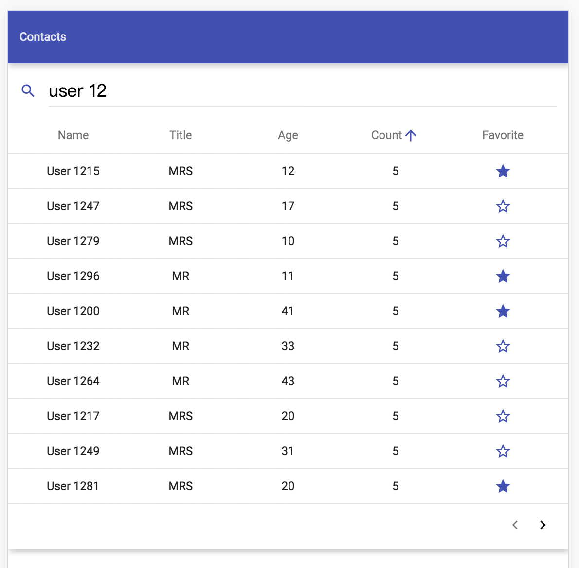Image resolution: width=579 pixels, height=568 pixels.
Task: Toggle the favorite star for User 1279
Action: click(503, 241)
